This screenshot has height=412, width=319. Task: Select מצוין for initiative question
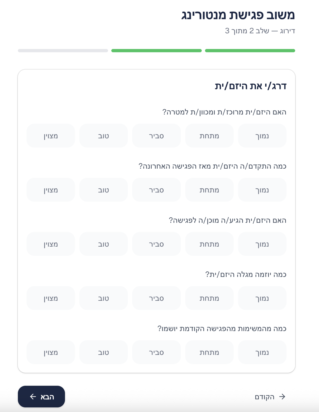pyautogui.click(x=50, y=298)
